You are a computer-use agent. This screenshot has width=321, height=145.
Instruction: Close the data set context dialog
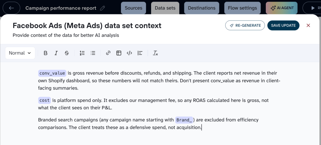[x=308, y=26]
